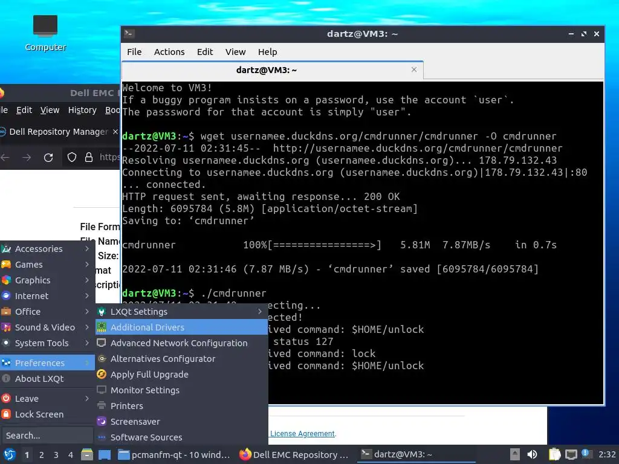Screen dimensions: 619x464
Task: Expand LXQt Settings submenu
Action: (x=181, y=312)
